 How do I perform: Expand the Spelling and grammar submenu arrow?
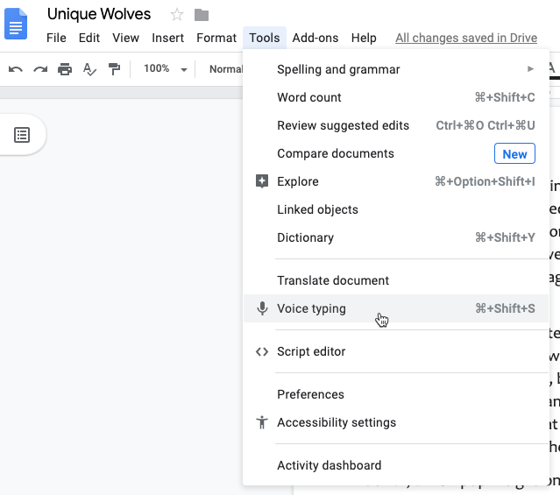530,68
